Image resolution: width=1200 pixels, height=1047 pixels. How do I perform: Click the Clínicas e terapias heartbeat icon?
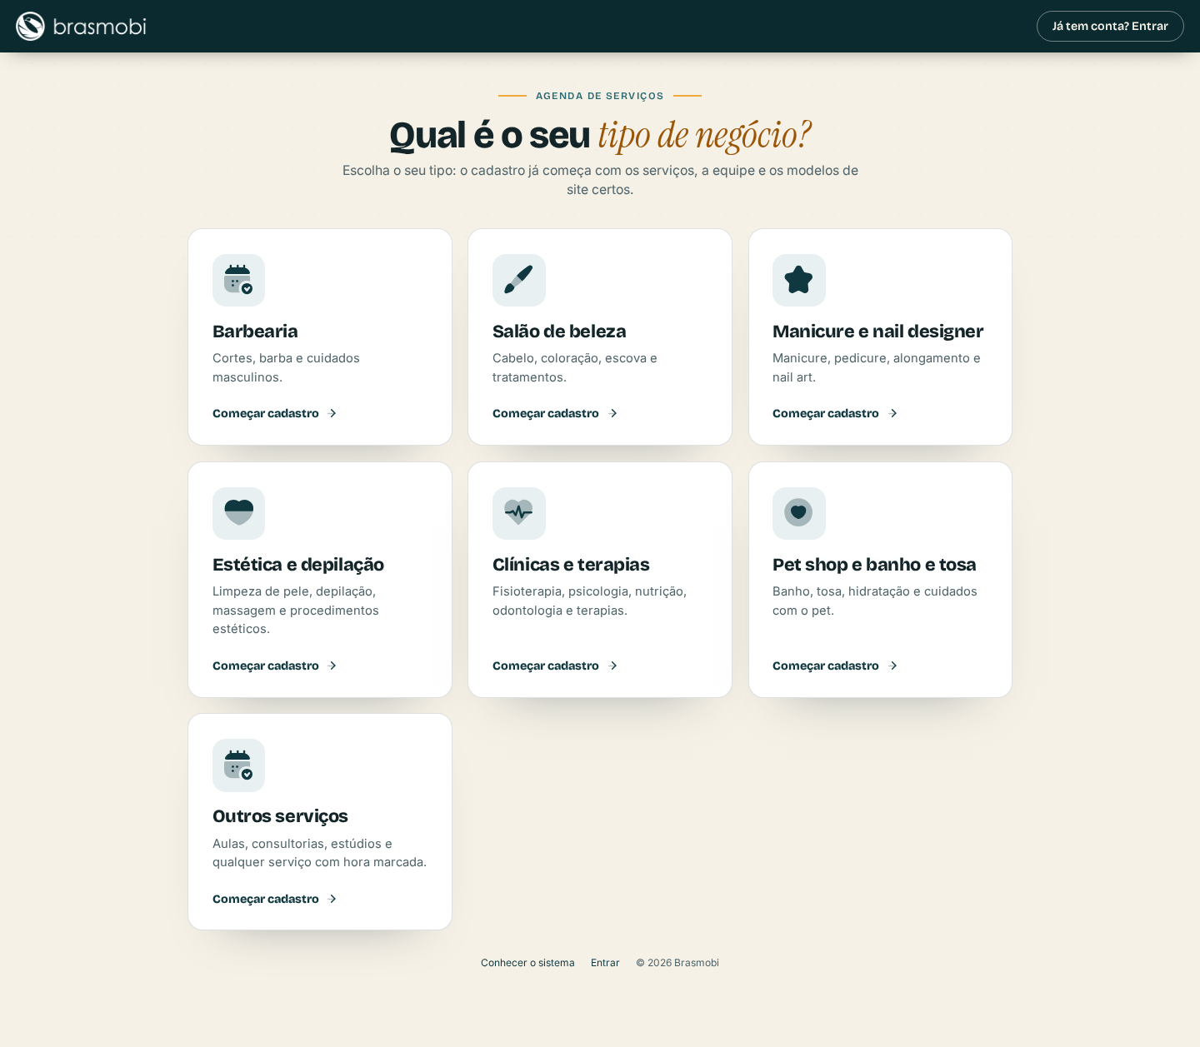[x=518, y=513]
